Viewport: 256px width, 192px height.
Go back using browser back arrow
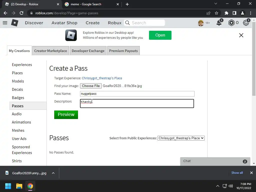pos(5,13)
